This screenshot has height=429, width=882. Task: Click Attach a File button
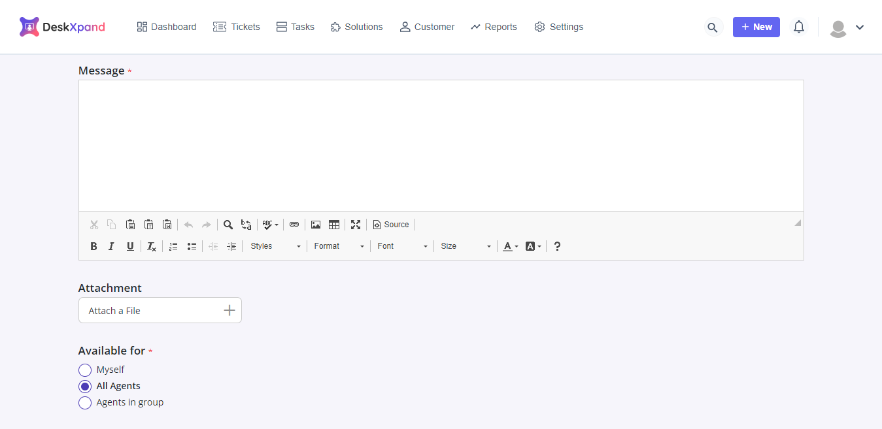point(160,310)
